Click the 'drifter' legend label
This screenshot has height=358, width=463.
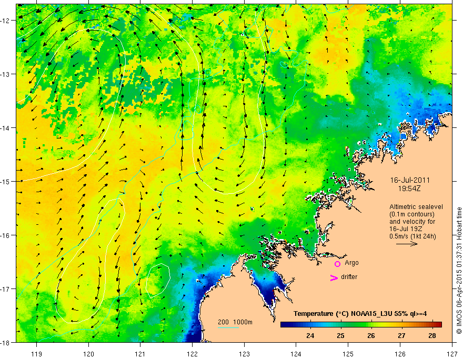point(349,277)
